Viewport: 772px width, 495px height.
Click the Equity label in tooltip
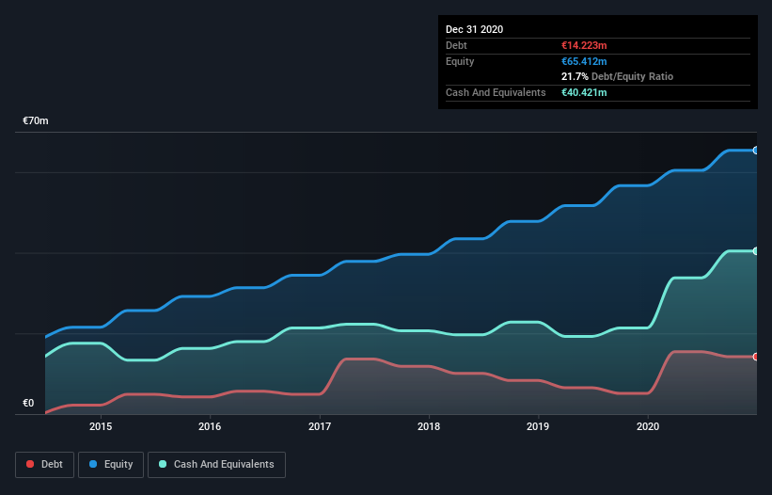(460, 61)
